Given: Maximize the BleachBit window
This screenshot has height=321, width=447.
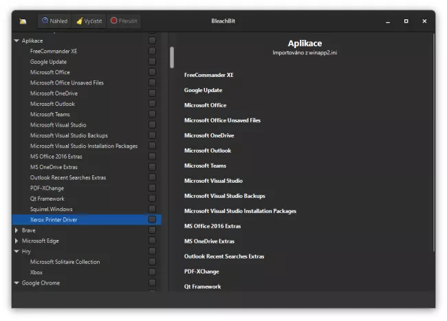Looking at the screenshot, I should click(x=406, y=21).
